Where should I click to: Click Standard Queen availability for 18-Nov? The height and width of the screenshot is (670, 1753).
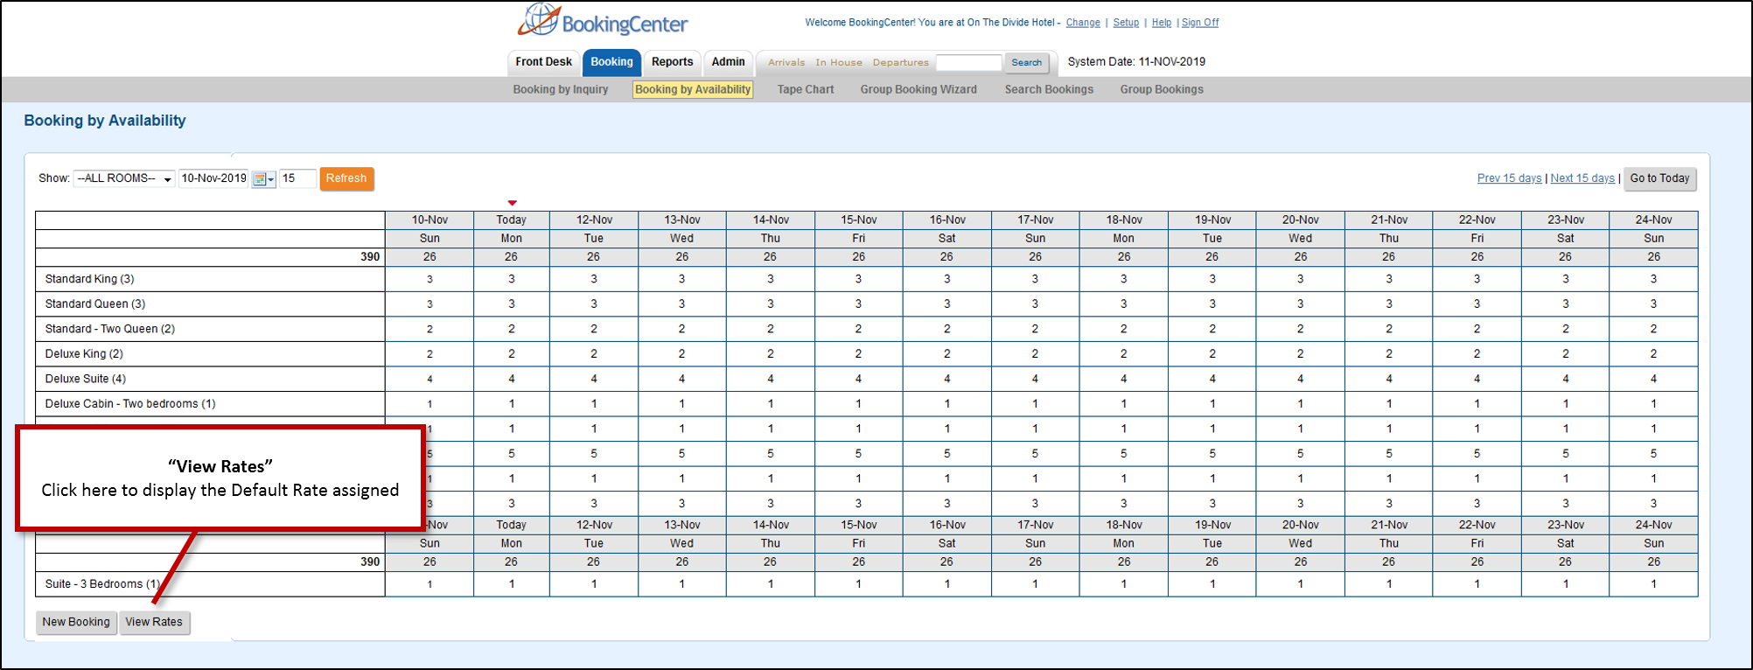point(1124,304)
